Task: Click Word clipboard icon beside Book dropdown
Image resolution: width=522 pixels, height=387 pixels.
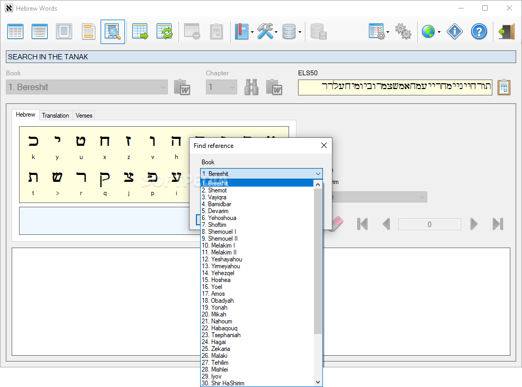Action: pyautogui.click(x=182, y=87)
